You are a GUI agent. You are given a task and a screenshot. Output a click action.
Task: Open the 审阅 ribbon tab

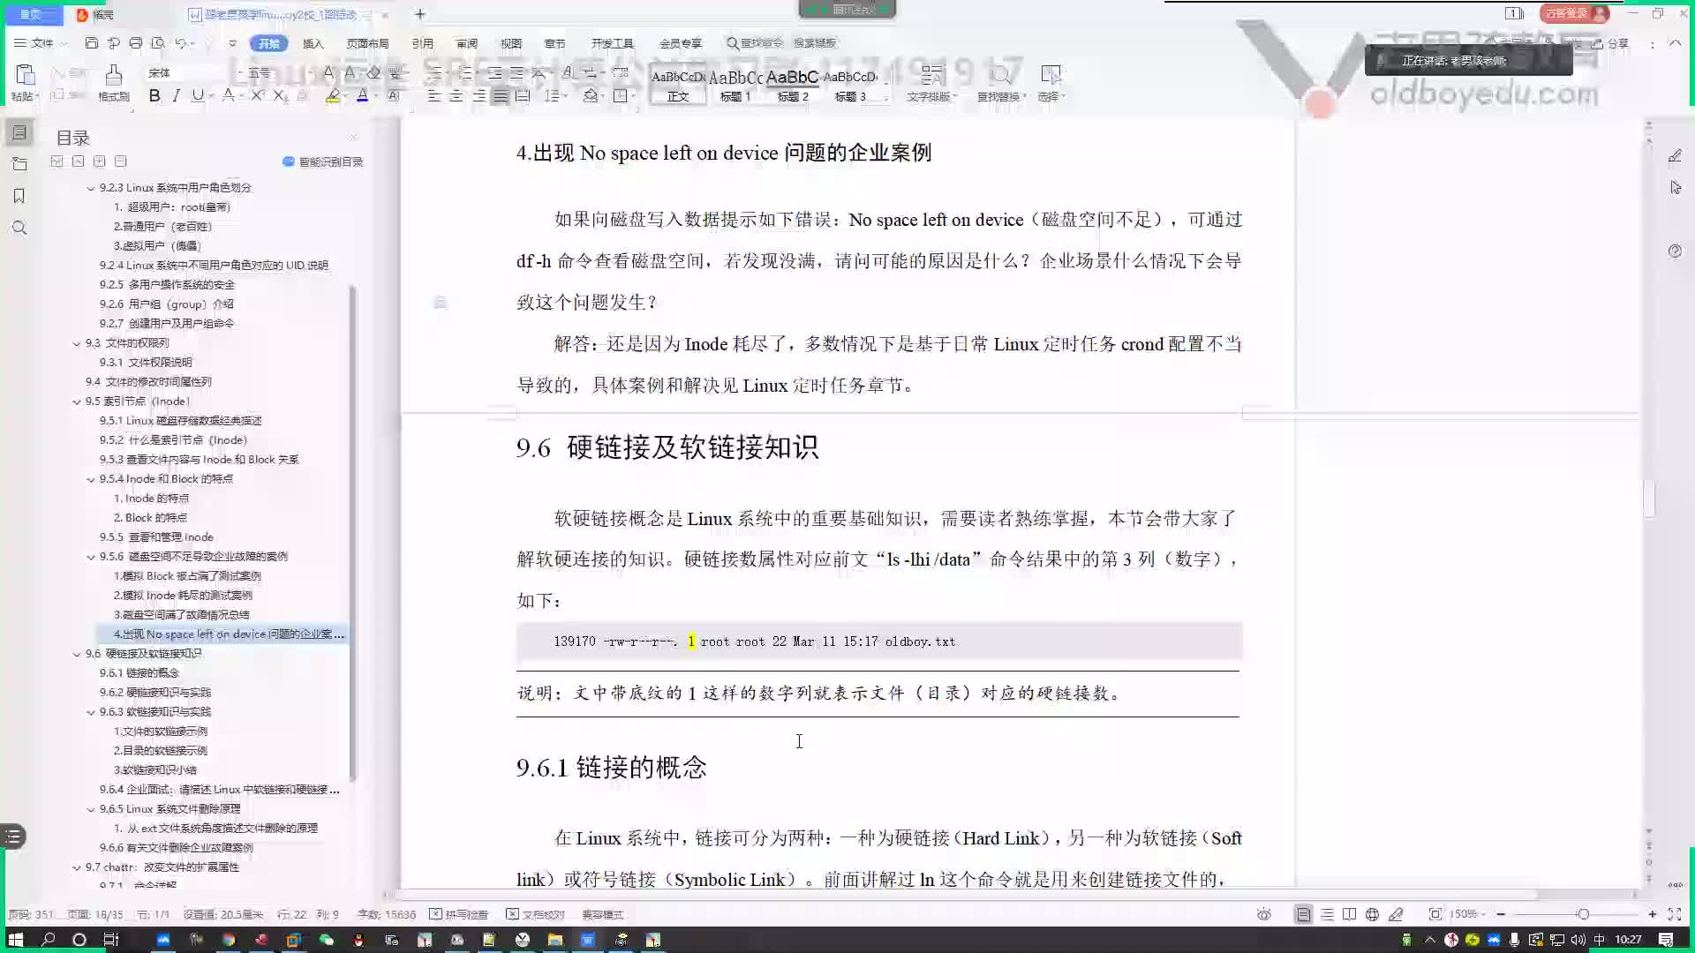[x=467, y=43]
